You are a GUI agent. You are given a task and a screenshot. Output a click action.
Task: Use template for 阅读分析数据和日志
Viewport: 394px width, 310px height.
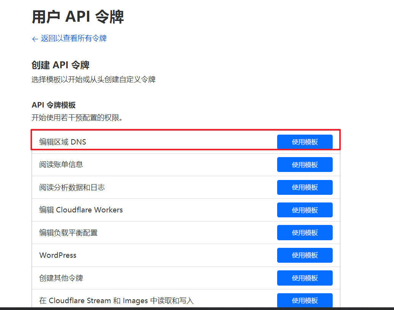(305, 187)
